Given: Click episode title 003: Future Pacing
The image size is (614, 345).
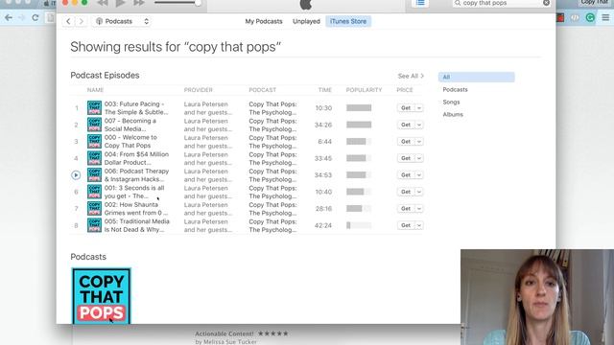Looking at the screenshot, I should tap(136, 108).
